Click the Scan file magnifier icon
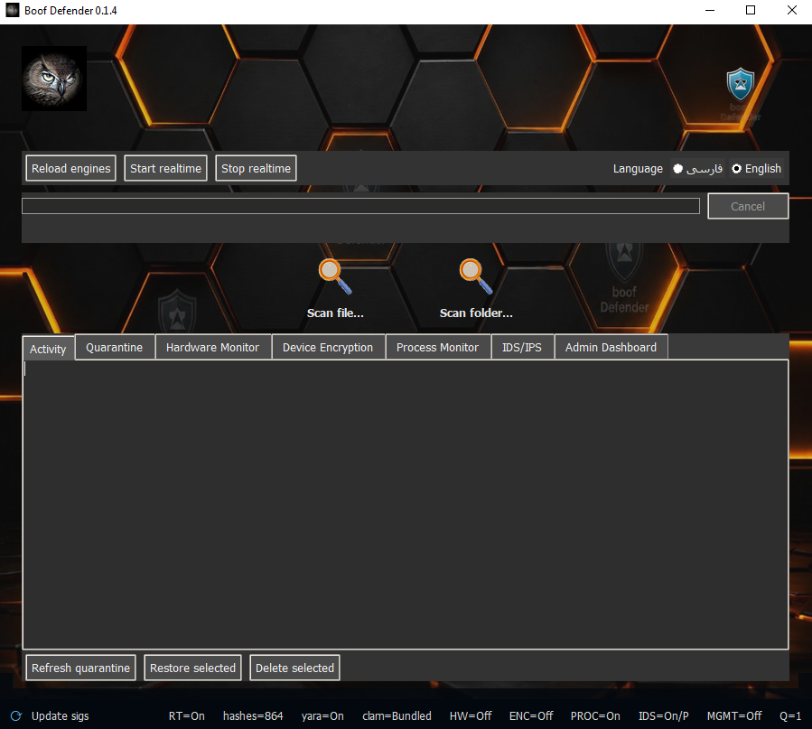This screenshot has height=729, width=812. point(335,276)
